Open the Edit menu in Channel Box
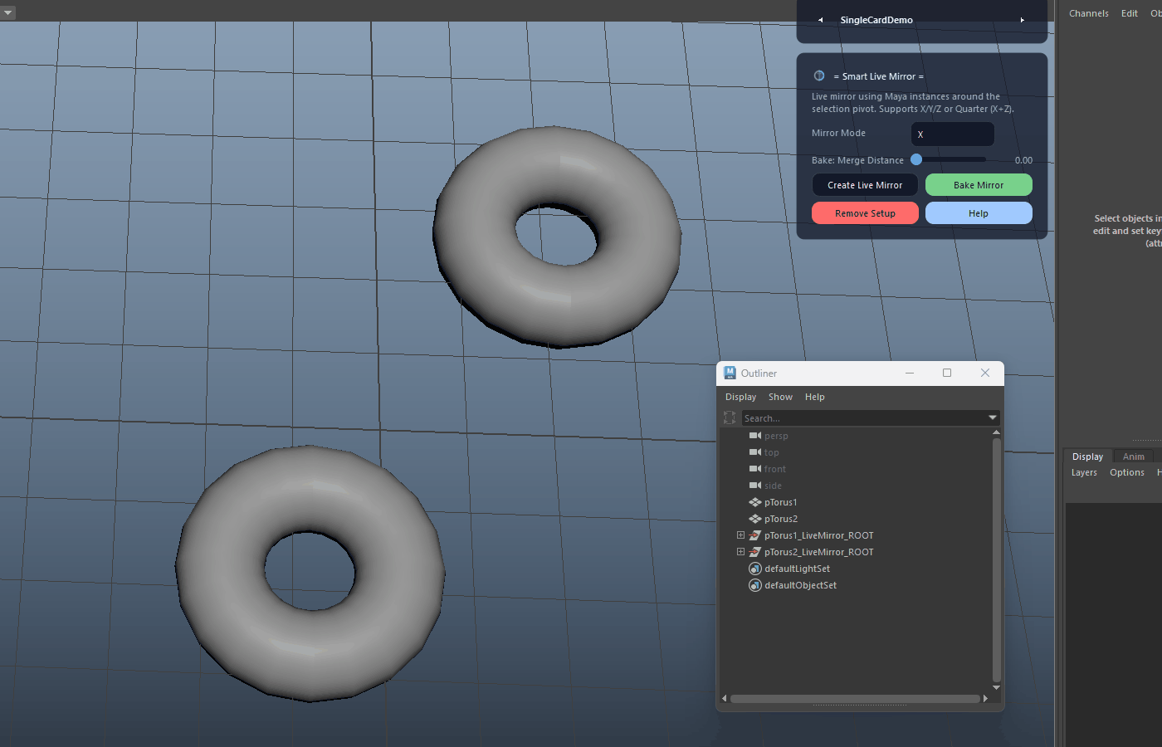Viewport: 1162px width, 747px height. [x=1130, y=13]
